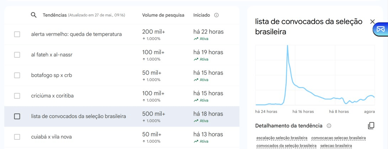
Task: Click the Ativa trend arrow for al fateh
Action: tap(196, 59)
